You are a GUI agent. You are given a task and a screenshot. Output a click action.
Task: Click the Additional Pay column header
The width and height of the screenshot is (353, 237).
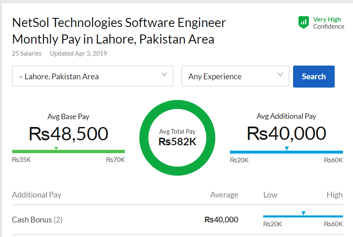(x=37, y=195)
